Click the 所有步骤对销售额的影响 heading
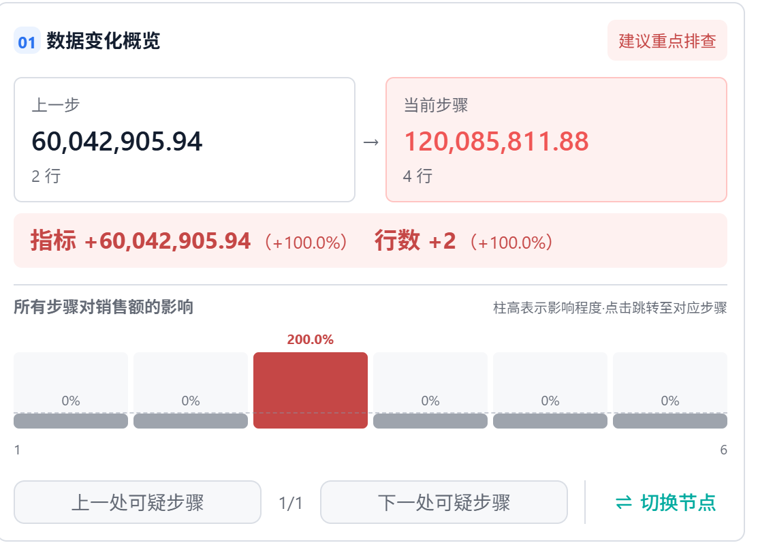Viewport: 758px width, 543px height. tap(104, 307)
